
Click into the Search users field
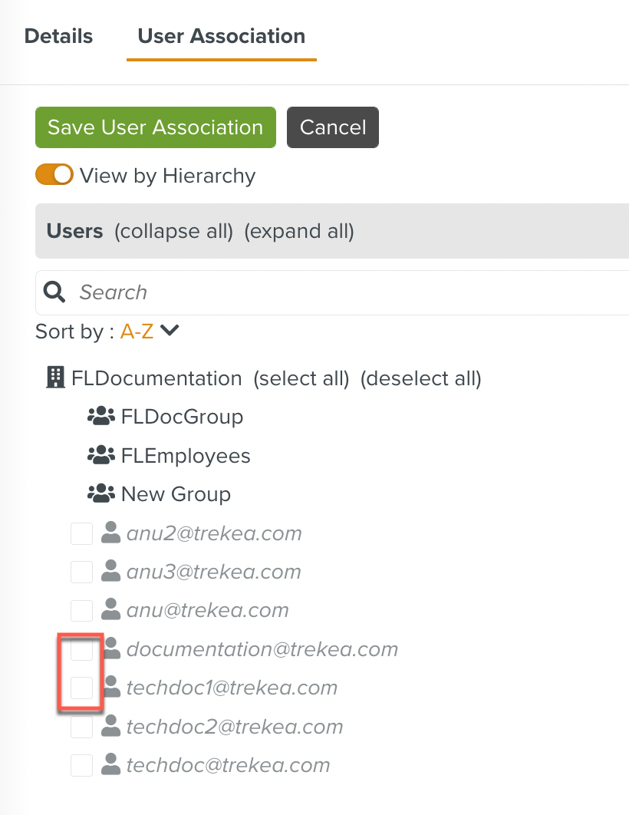(338, 292)
